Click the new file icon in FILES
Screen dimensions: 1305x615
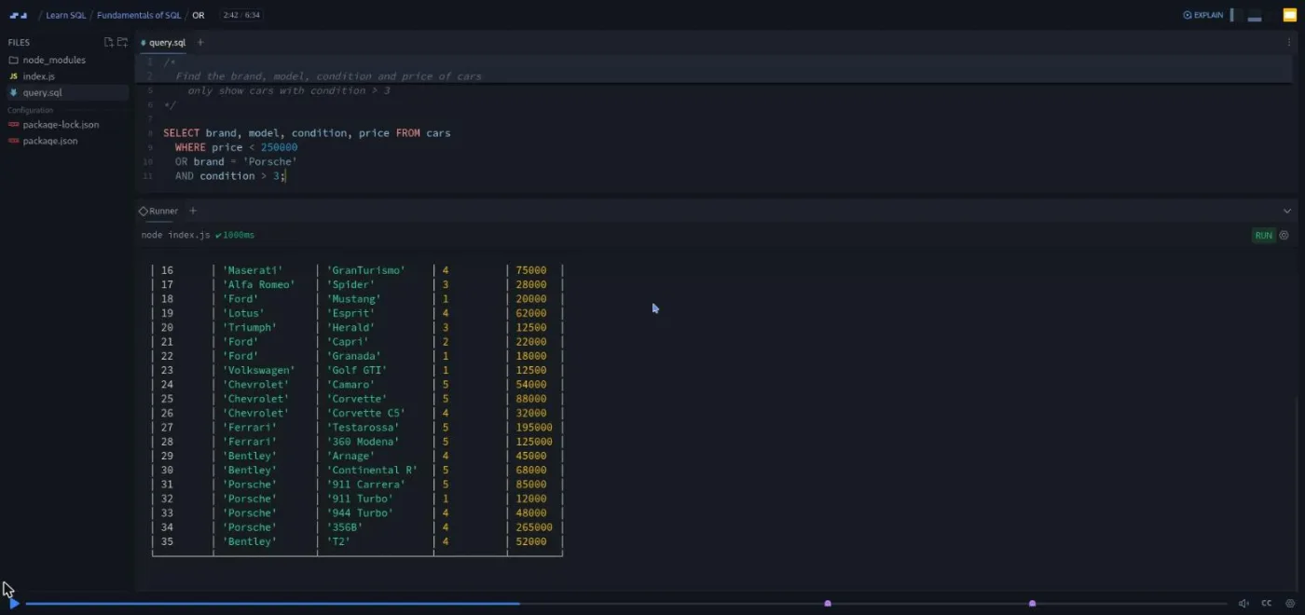pos(108,42)
